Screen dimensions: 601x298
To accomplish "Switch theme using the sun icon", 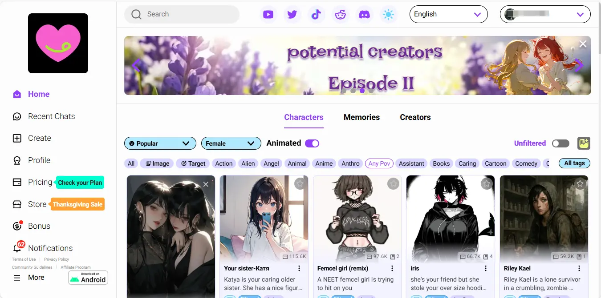I will tap(388, 14).
